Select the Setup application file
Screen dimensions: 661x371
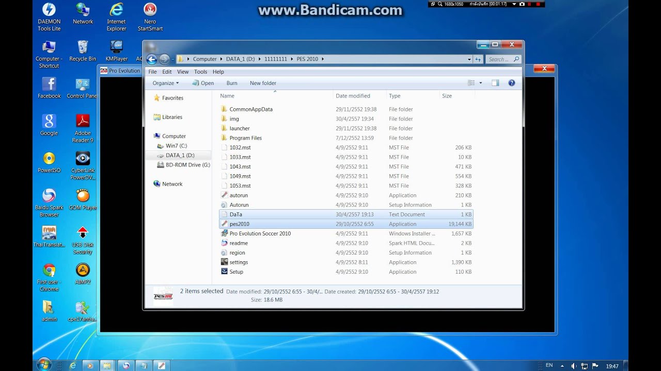click(346, 272)
